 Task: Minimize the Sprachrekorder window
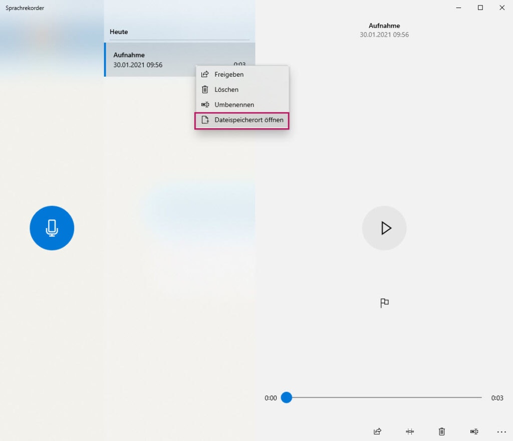click(x=458, y=8)
